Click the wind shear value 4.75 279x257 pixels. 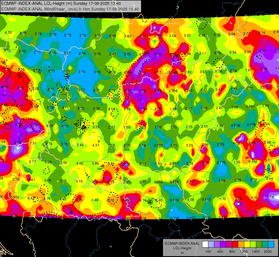pyautogui.click(x=47, y=199)
